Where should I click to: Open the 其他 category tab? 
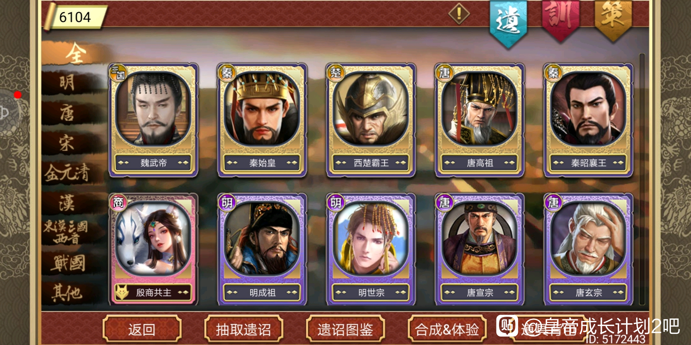pos(67,293)
